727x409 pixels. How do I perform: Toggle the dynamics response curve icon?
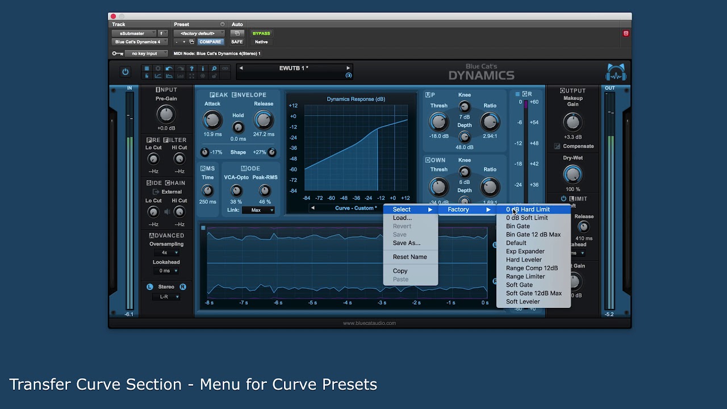pyautogui.click(x=158, y=76)
